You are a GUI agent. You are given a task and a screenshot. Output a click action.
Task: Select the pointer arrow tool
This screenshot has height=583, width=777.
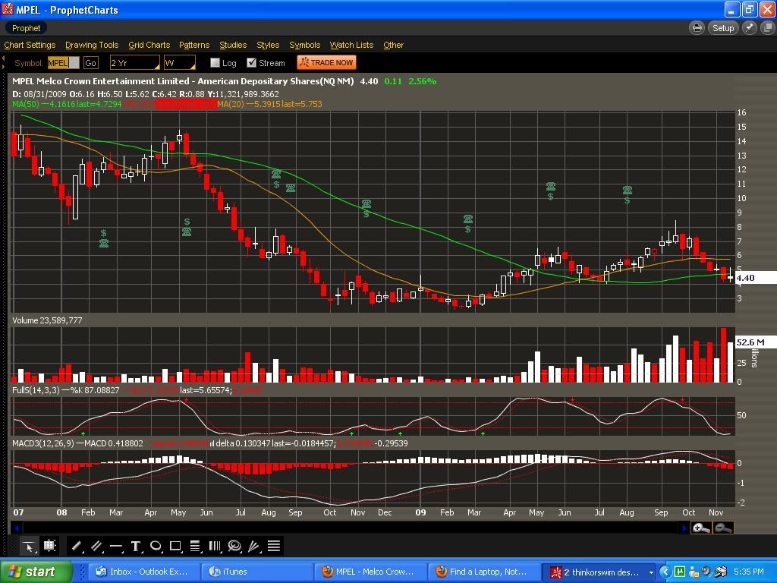coord(29,547)
